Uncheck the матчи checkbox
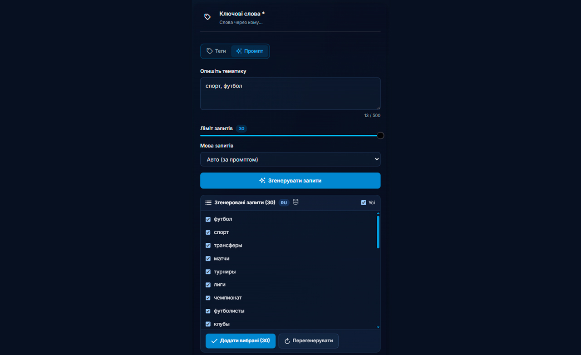581x355 pixels. (x=208, y=259)
